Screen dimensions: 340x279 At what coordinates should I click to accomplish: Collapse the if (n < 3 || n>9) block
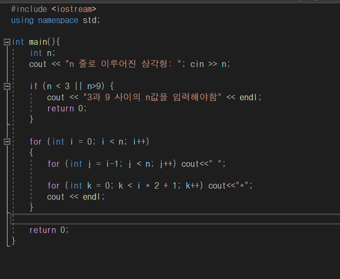pyautogui.click(x=7, y=86)
